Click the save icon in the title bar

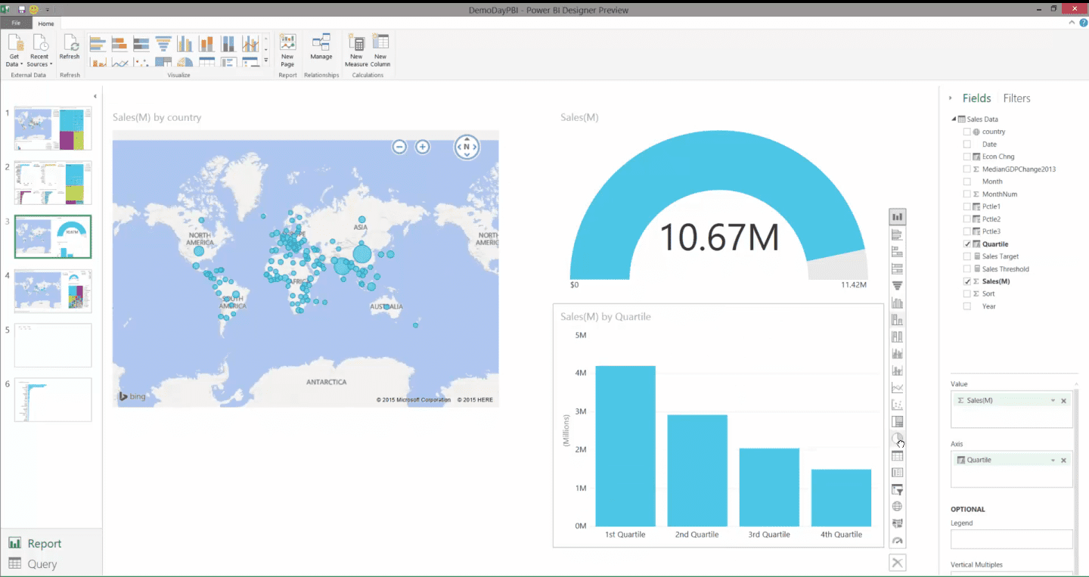point(22,10)
